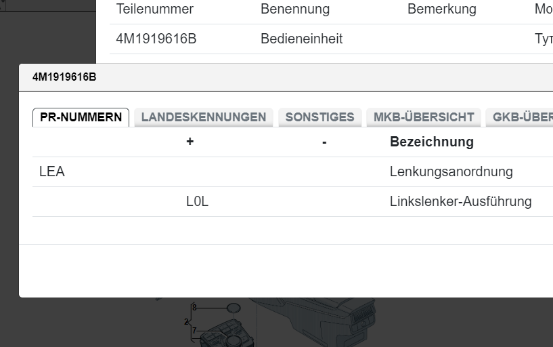
Task: Open the MKB-ÜBERSICHT tab
Action: [x=424, y=117]
